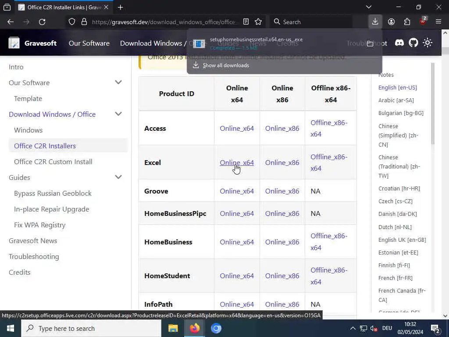Screen dimensions: 449x337
Task: Collapse the Guides sidebar section
Action: pos(118,177)
